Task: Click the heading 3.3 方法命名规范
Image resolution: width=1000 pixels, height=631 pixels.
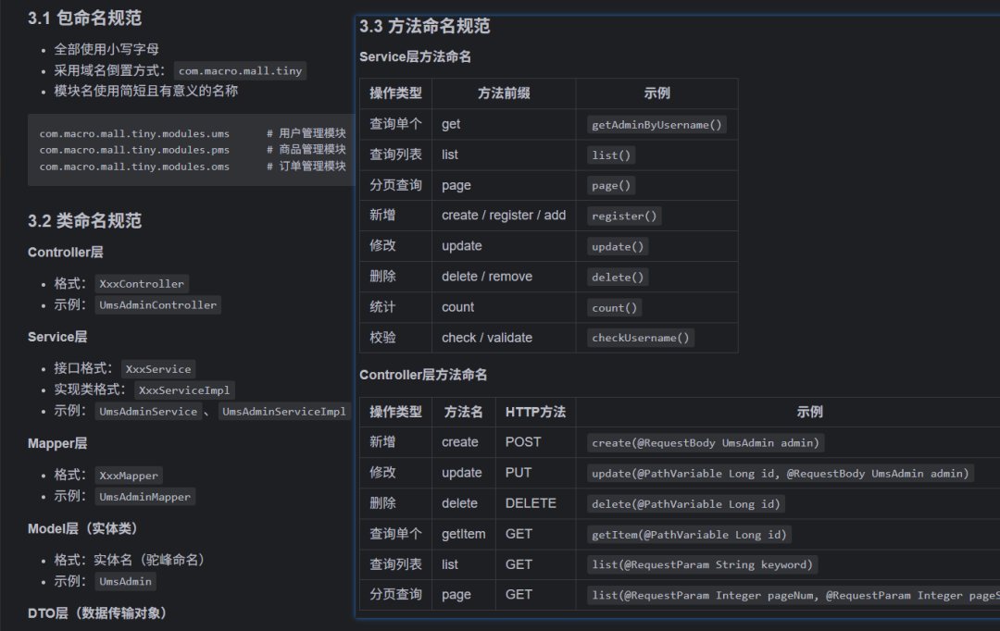Action: pos(424,26)
